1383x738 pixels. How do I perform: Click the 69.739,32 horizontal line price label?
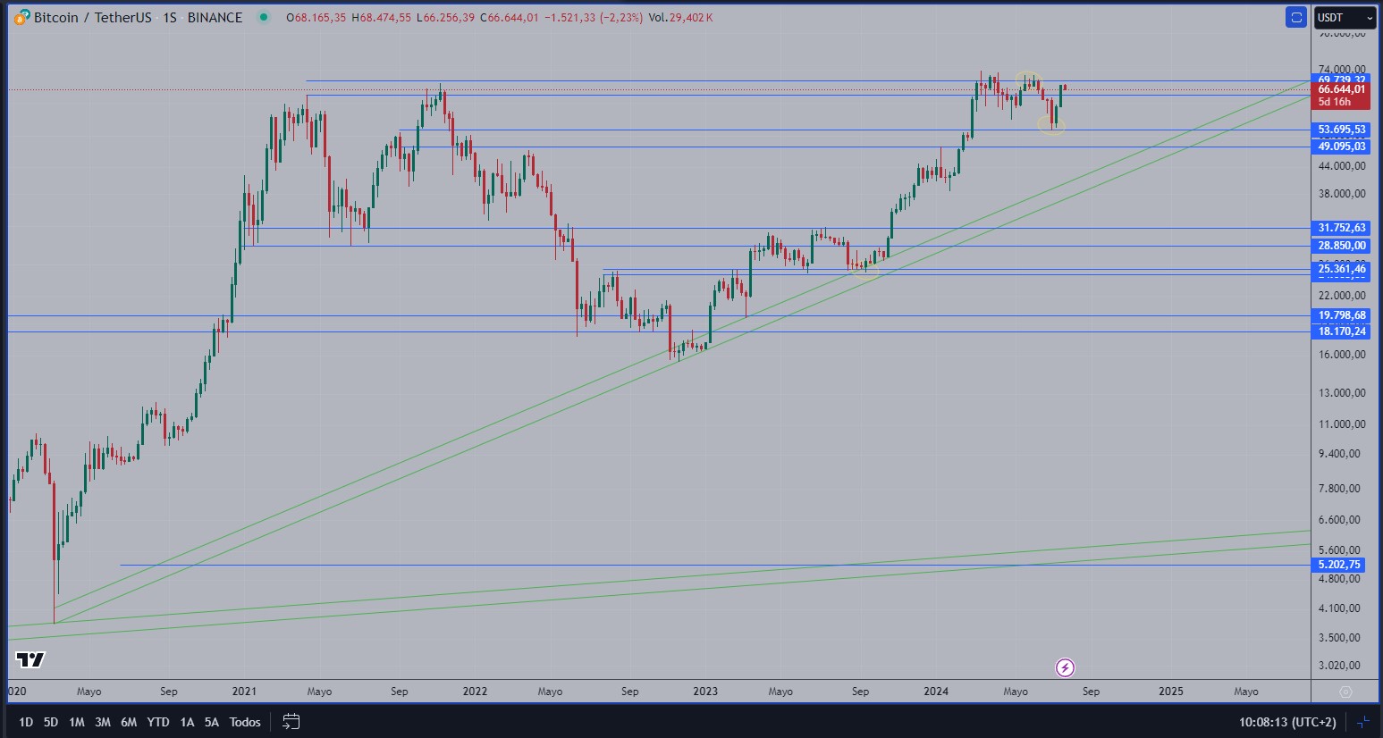tap(1342, 80)
